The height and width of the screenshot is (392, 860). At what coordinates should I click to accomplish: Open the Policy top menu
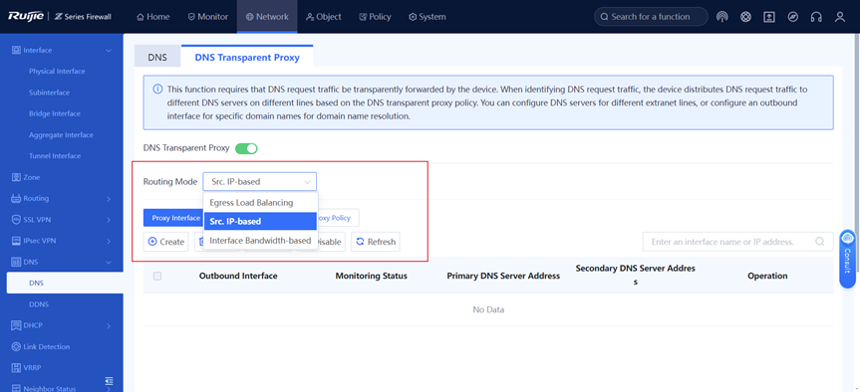375,17
